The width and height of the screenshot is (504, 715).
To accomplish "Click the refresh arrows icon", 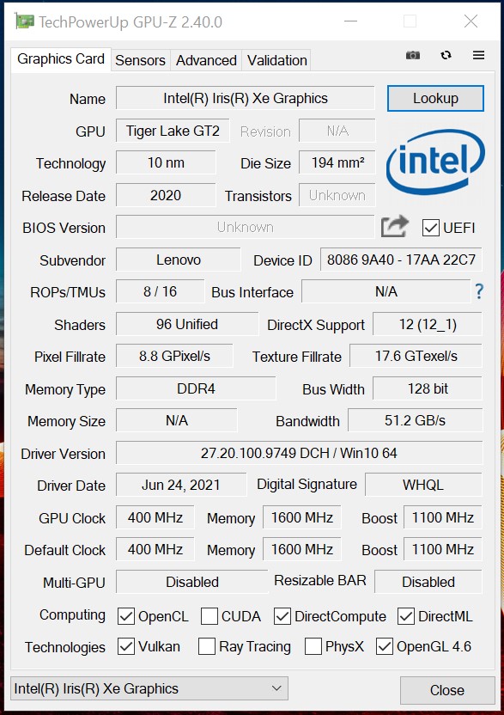I will [x=446, y=55].
